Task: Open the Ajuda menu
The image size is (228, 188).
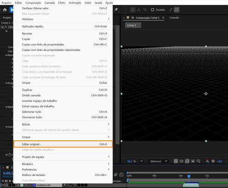Action: [x=109, y=3]
